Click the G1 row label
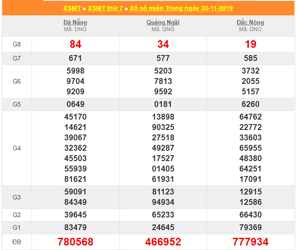The width and height of the screenshot is (297, 250). point(17,227)
